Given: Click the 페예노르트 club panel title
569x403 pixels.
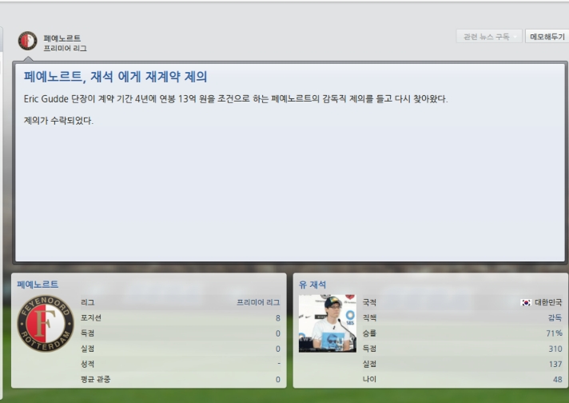Looking at the screenshot, I should [38, 285].
